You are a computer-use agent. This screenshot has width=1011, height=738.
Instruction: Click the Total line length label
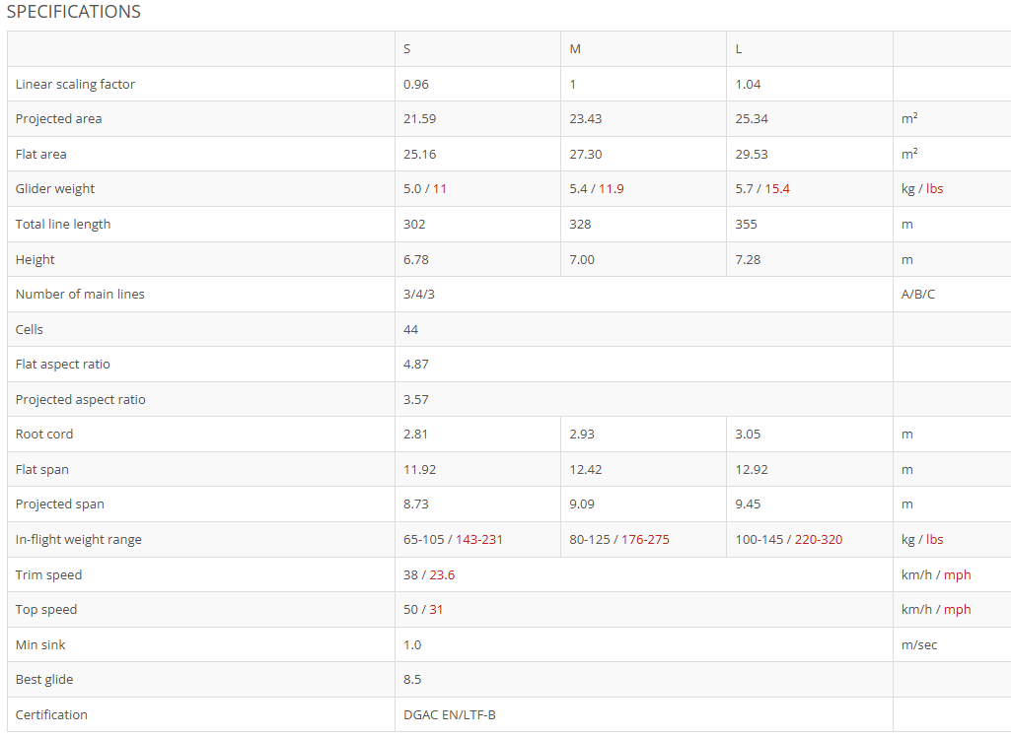63,225
